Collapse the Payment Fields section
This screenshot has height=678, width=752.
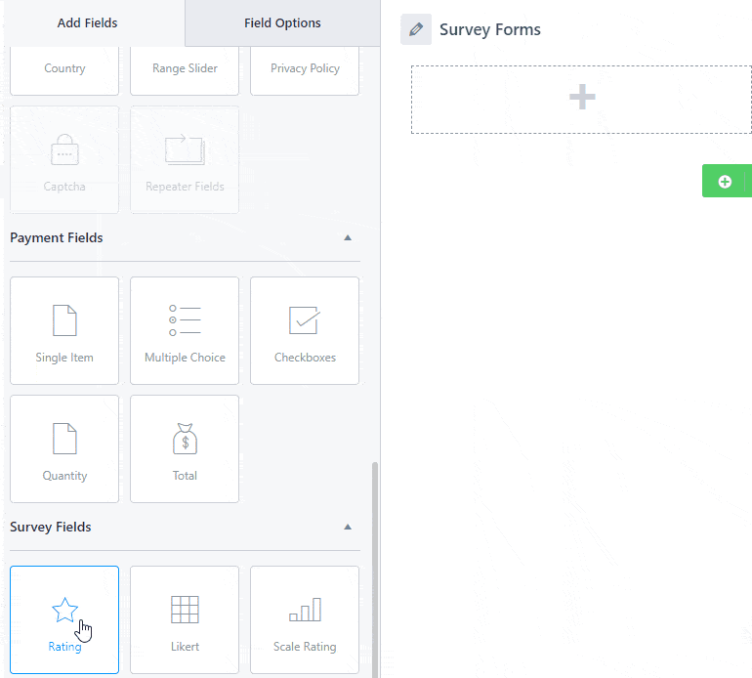(x=348, y=238)
